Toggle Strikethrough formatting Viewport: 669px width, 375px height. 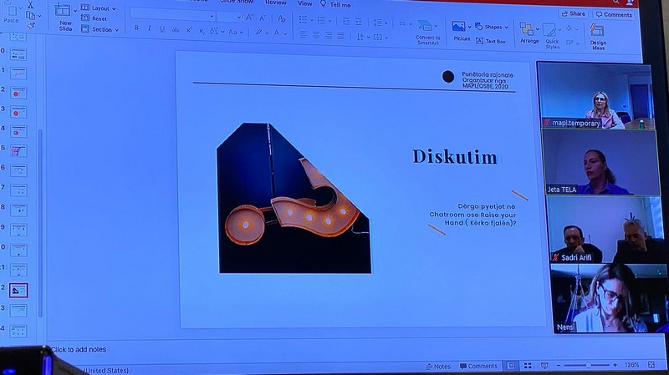[x=176, y=30]
